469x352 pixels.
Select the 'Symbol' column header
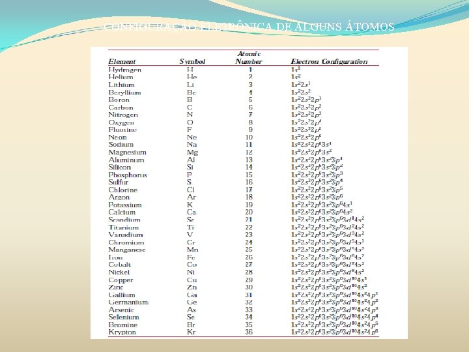click(192, 62)
